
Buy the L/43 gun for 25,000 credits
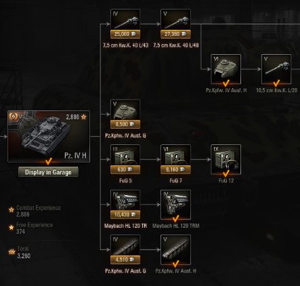click(x=125, y=34)
